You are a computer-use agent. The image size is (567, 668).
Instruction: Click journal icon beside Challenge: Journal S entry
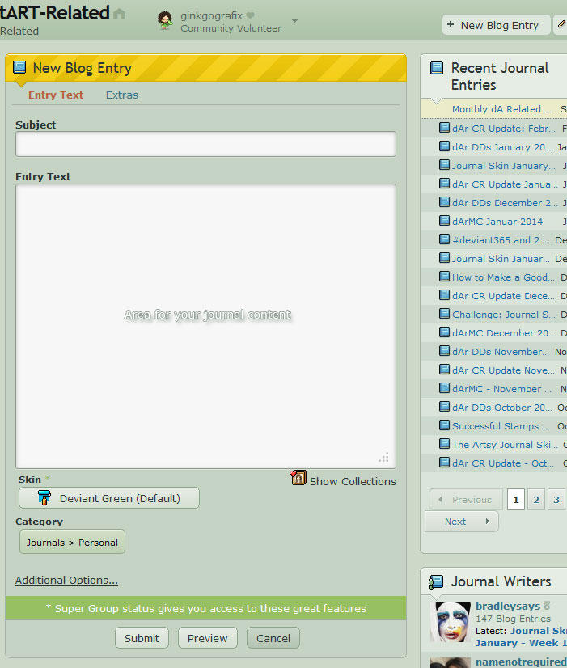coord(444,313)
